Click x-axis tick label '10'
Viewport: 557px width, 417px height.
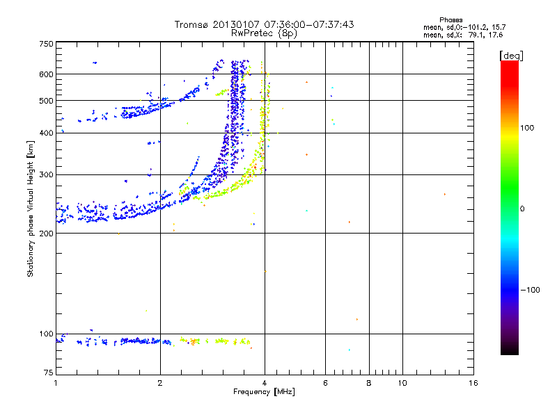402,383
